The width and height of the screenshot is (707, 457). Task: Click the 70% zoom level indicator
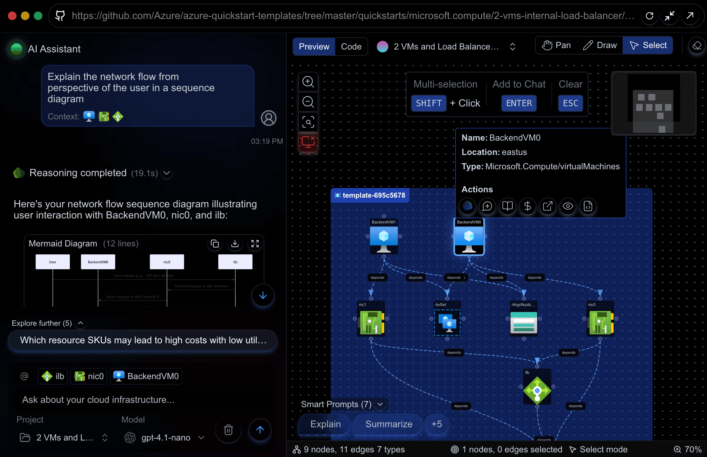688,449
